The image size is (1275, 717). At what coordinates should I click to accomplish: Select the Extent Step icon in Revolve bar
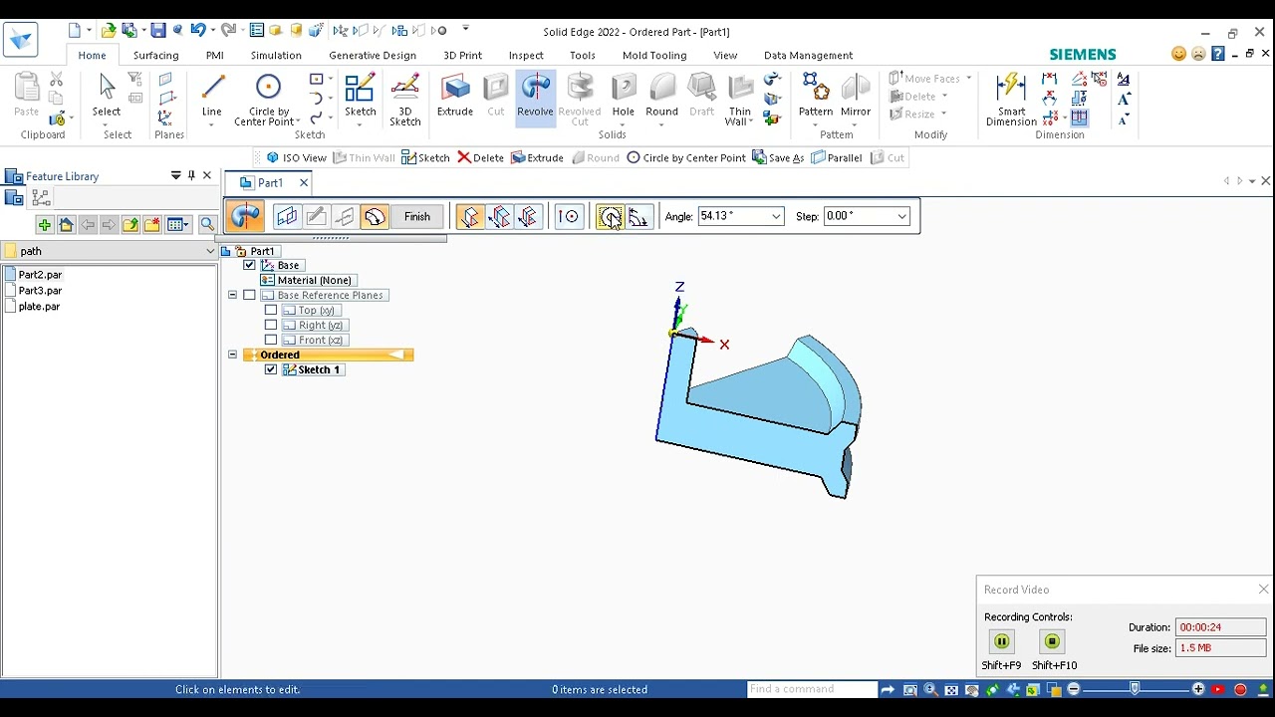click(374, 216)
